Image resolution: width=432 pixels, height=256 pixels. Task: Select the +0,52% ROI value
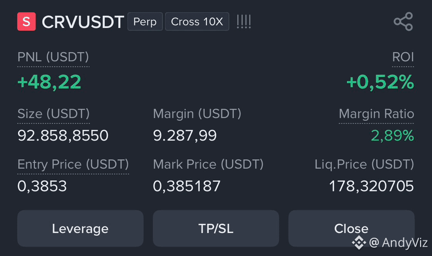(380, 82)
